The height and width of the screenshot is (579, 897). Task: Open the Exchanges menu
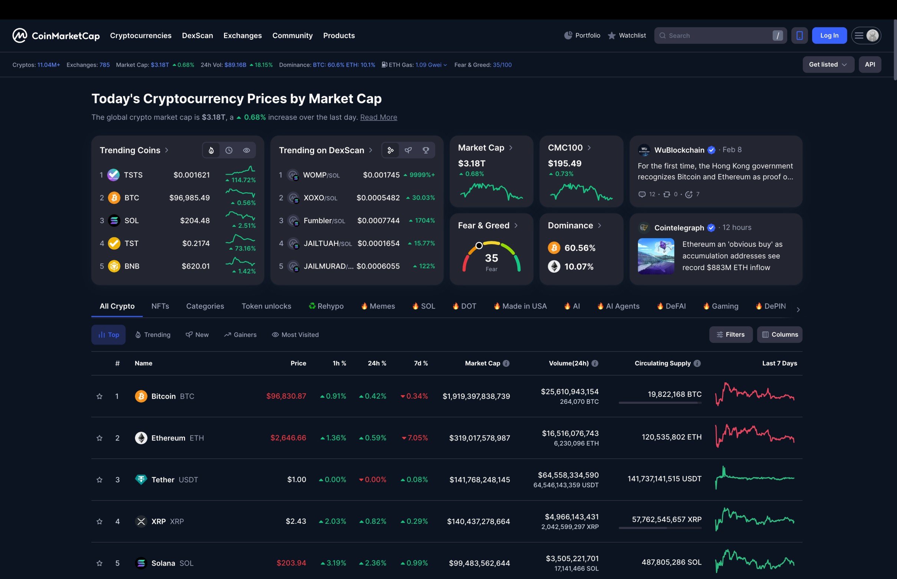point(243,35)
